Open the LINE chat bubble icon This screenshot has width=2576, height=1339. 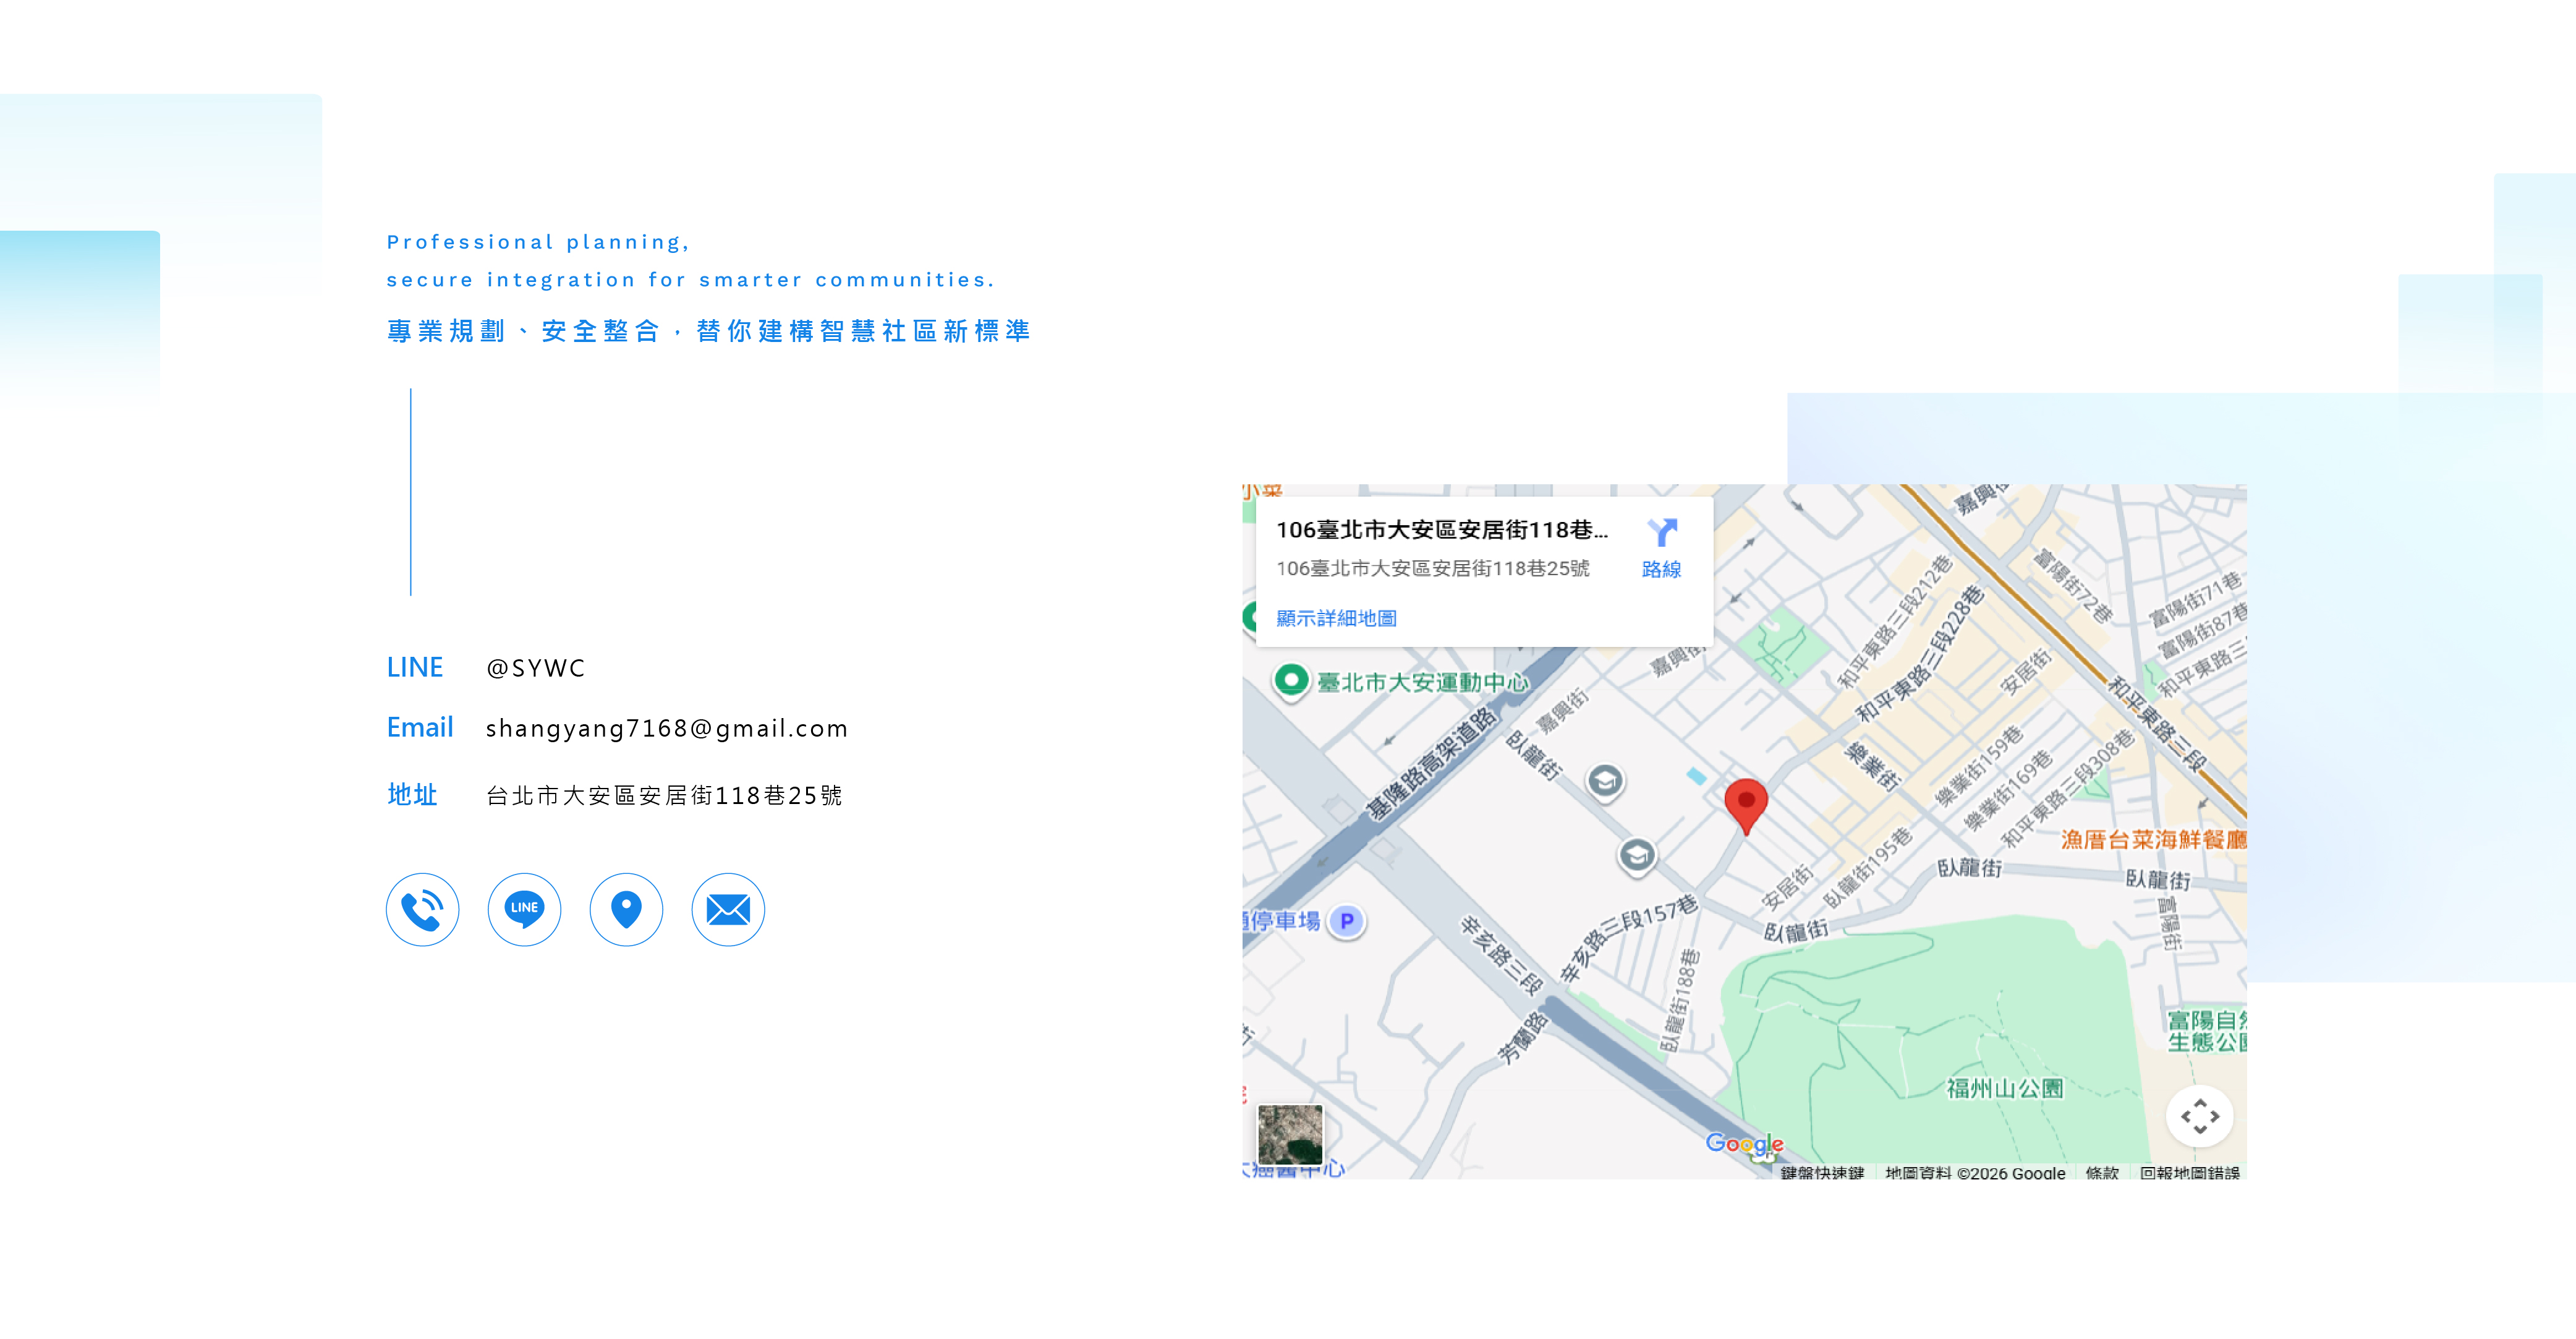(x=524, y=909)
